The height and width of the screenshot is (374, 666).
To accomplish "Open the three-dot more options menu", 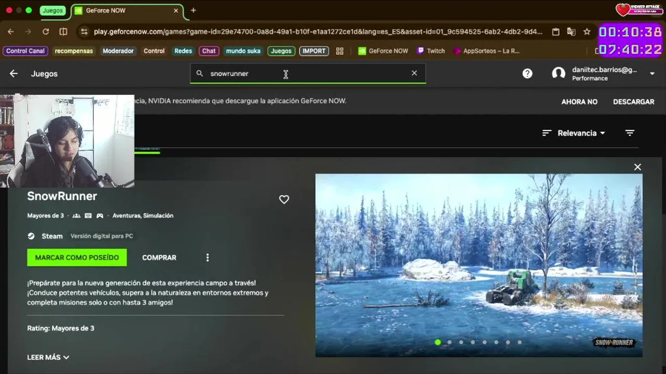I will [208, 258].
